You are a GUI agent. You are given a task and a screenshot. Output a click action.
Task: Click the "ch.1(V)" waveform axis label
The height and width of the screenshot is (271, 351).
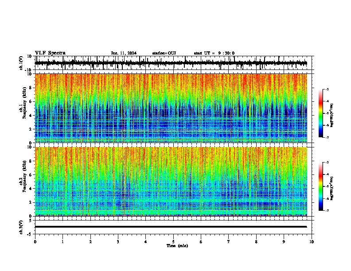pos(21,63)
